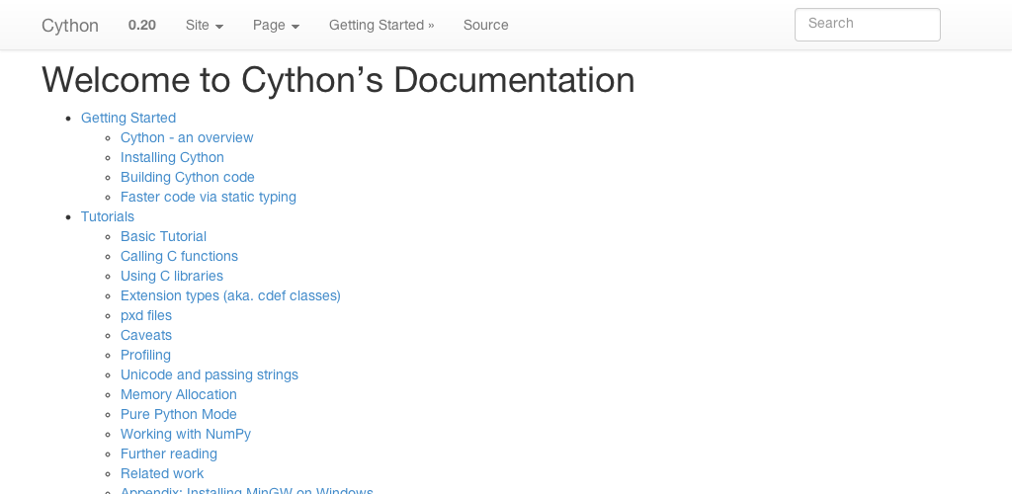Image resolution: width=1012 pixels, height=494 pixels.
Task: Open Calling C functions tutorial
Action: pos(179,256)
